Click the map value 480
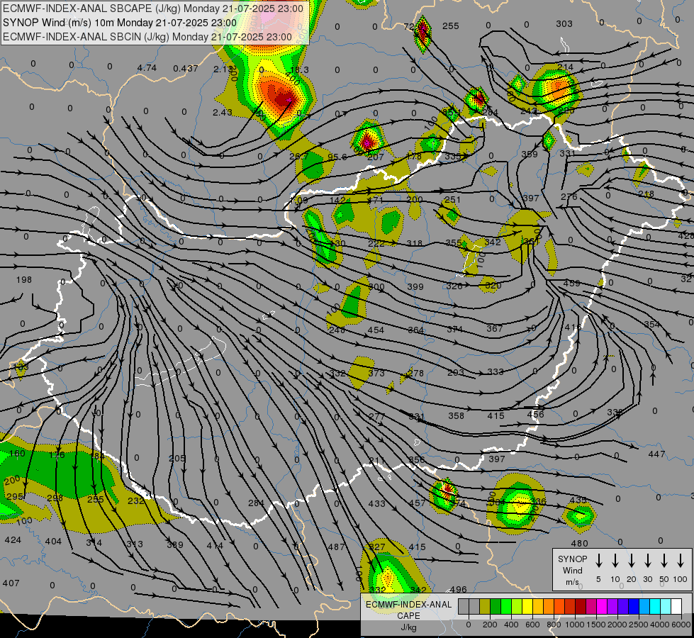 579,543
